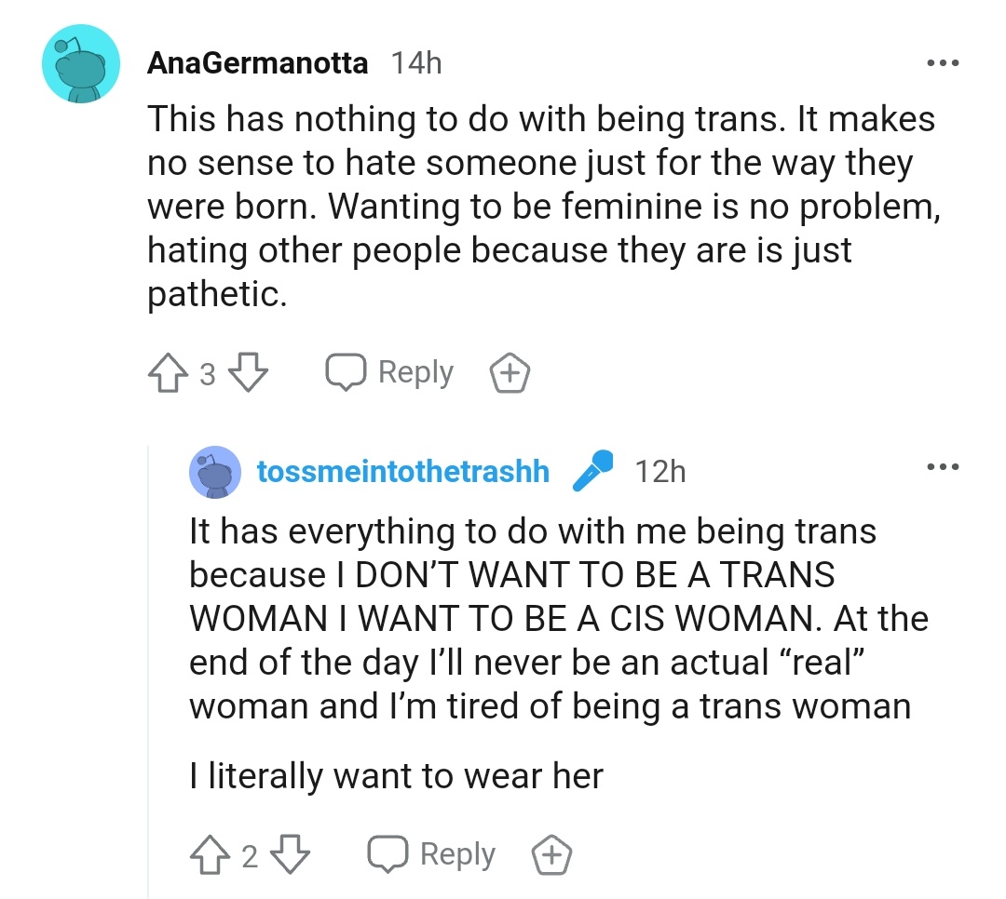Open AnaGermanotta username profile
This screenshot has width=1006, height=899.
[258, 63]
